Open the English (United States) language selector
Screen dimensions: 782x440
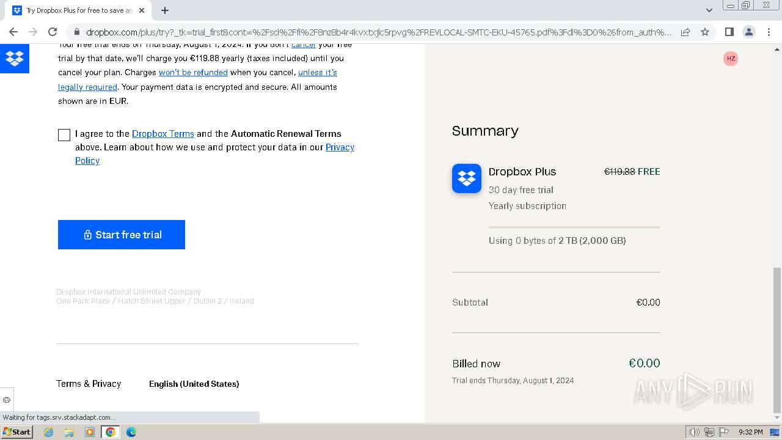coord(194,384)
